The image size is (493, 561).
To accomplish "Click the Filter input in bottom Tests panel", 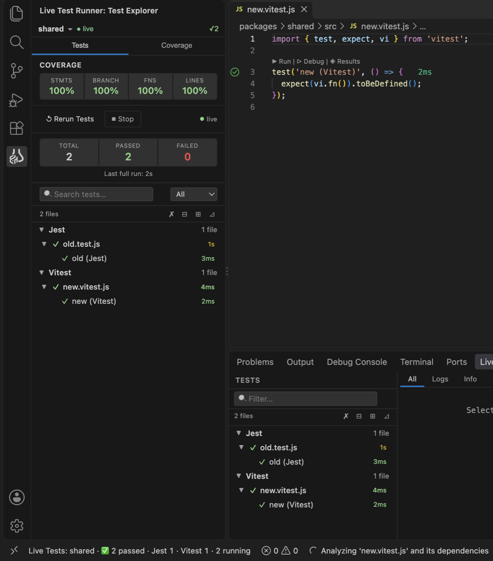I will pyautogui.click(x=306, y=399).
